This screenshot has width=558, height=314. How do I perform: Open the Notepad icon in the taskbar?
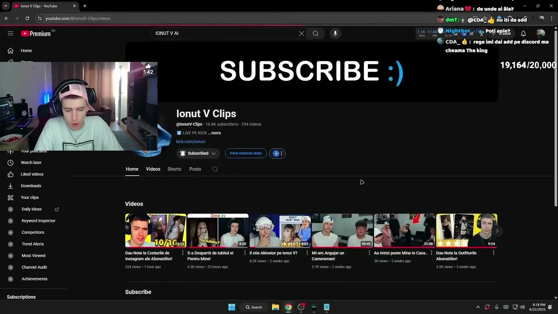click(x=327, y=307)
